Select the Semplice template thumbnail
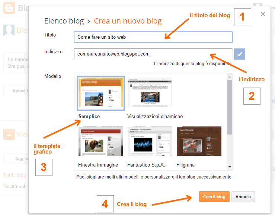275x215 pixels. point(101,93)
